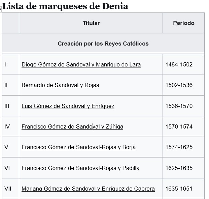The image size is (209, 199).
Task: Select the 1570-1574 period cell
Action: (x=183, y=127)
